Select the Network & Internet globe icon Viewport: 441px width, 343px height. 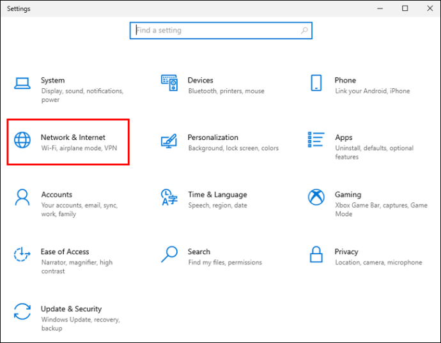22,140
